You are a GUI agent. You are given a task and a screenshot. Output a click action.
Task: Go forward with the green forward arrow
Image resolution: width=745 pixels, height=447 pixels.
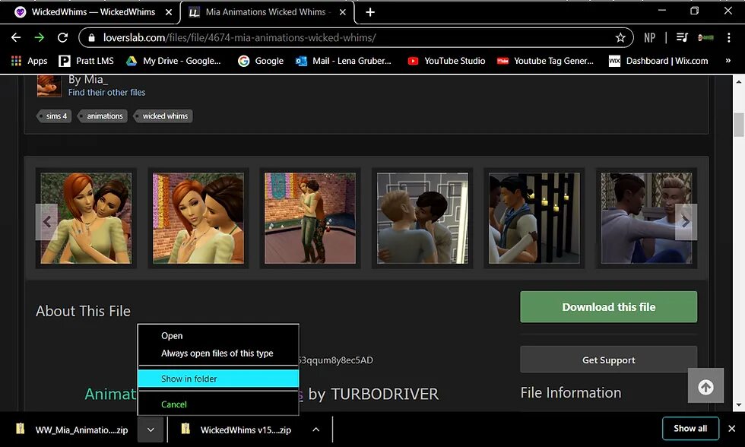[40, 37]
